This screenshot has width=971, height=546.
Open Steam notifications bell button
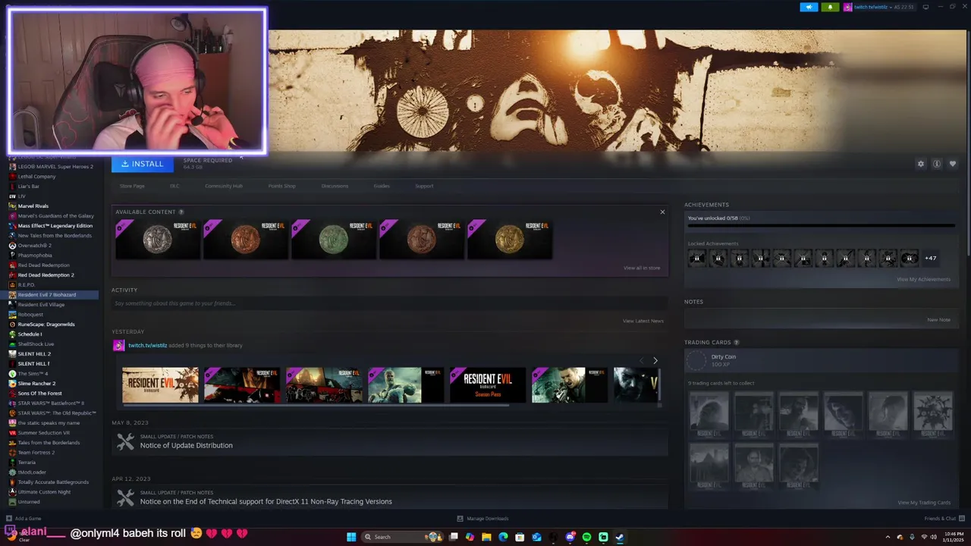click(830, 7)
